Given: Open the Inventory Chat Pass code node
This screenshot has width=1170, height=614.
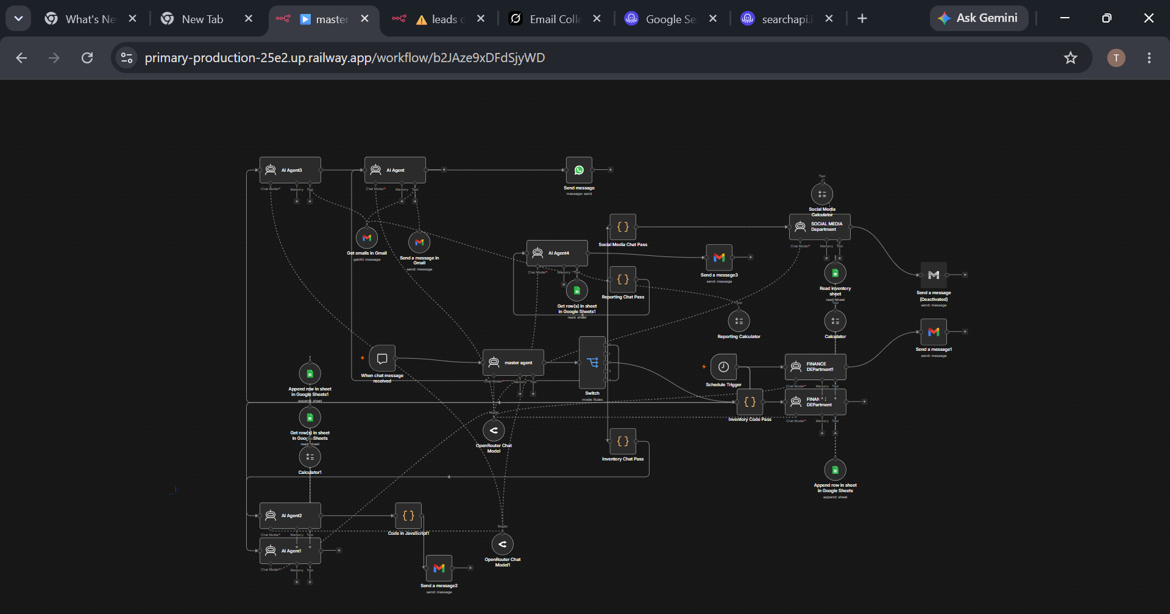Looking at the screenshot, I should pos(623,442).
